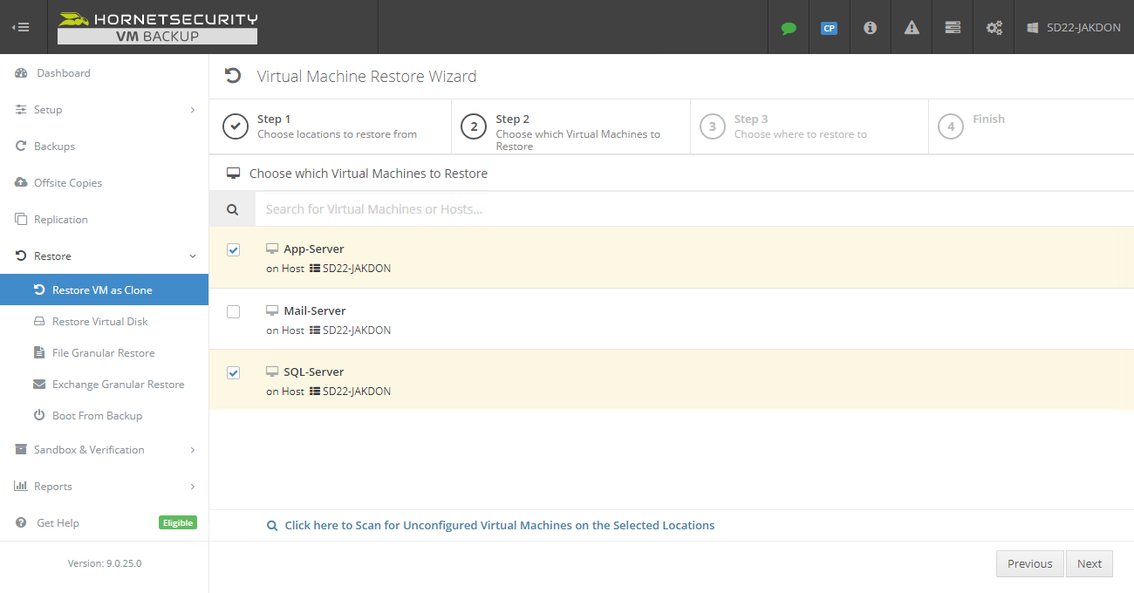Image resolution: width=1134 pixels, height=593 pixels.
Task: Open the green feedback chat bubble
Action: point(789,27)
